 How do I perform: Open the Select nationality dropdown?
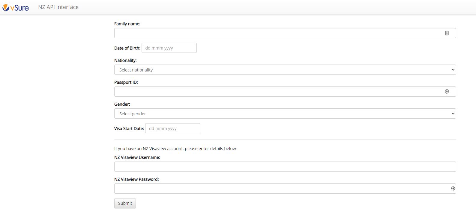(x=285, y=70)
